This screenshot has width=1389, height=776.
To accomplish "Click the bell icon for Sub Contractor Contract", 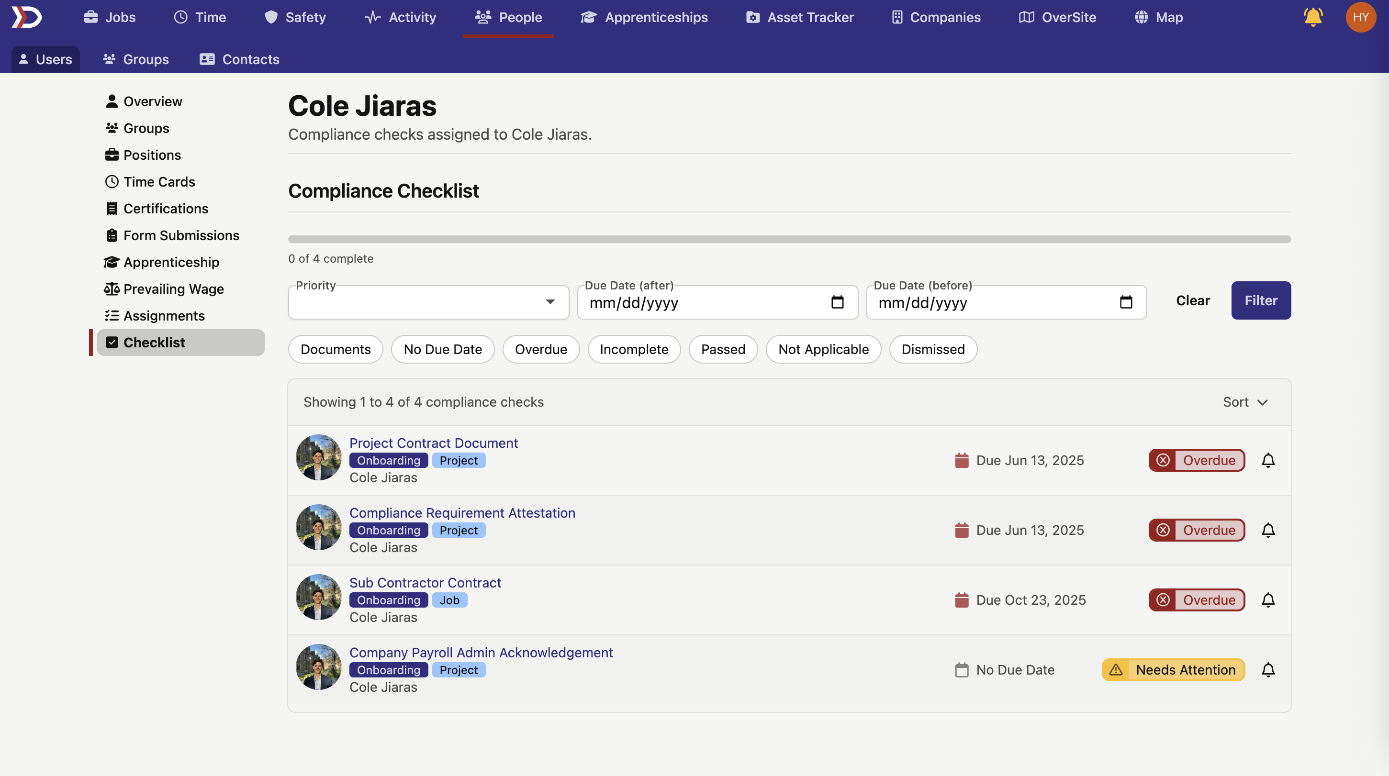I will tap(1268, 600).
